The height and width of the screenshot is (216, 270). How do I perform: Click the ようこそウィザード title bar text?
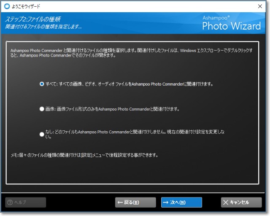click(x=26, y=6)
